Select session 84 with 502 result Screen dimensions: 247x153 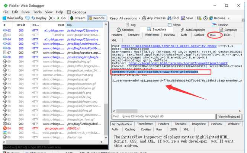tap(53, 128)
